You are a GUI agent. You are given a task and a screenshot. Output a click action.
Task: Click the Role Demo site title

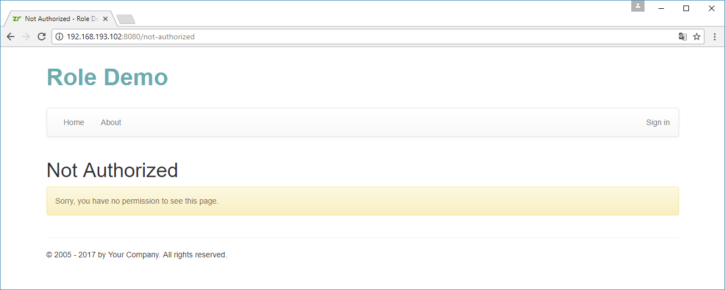pyautogui.click(x=107, y=77)
